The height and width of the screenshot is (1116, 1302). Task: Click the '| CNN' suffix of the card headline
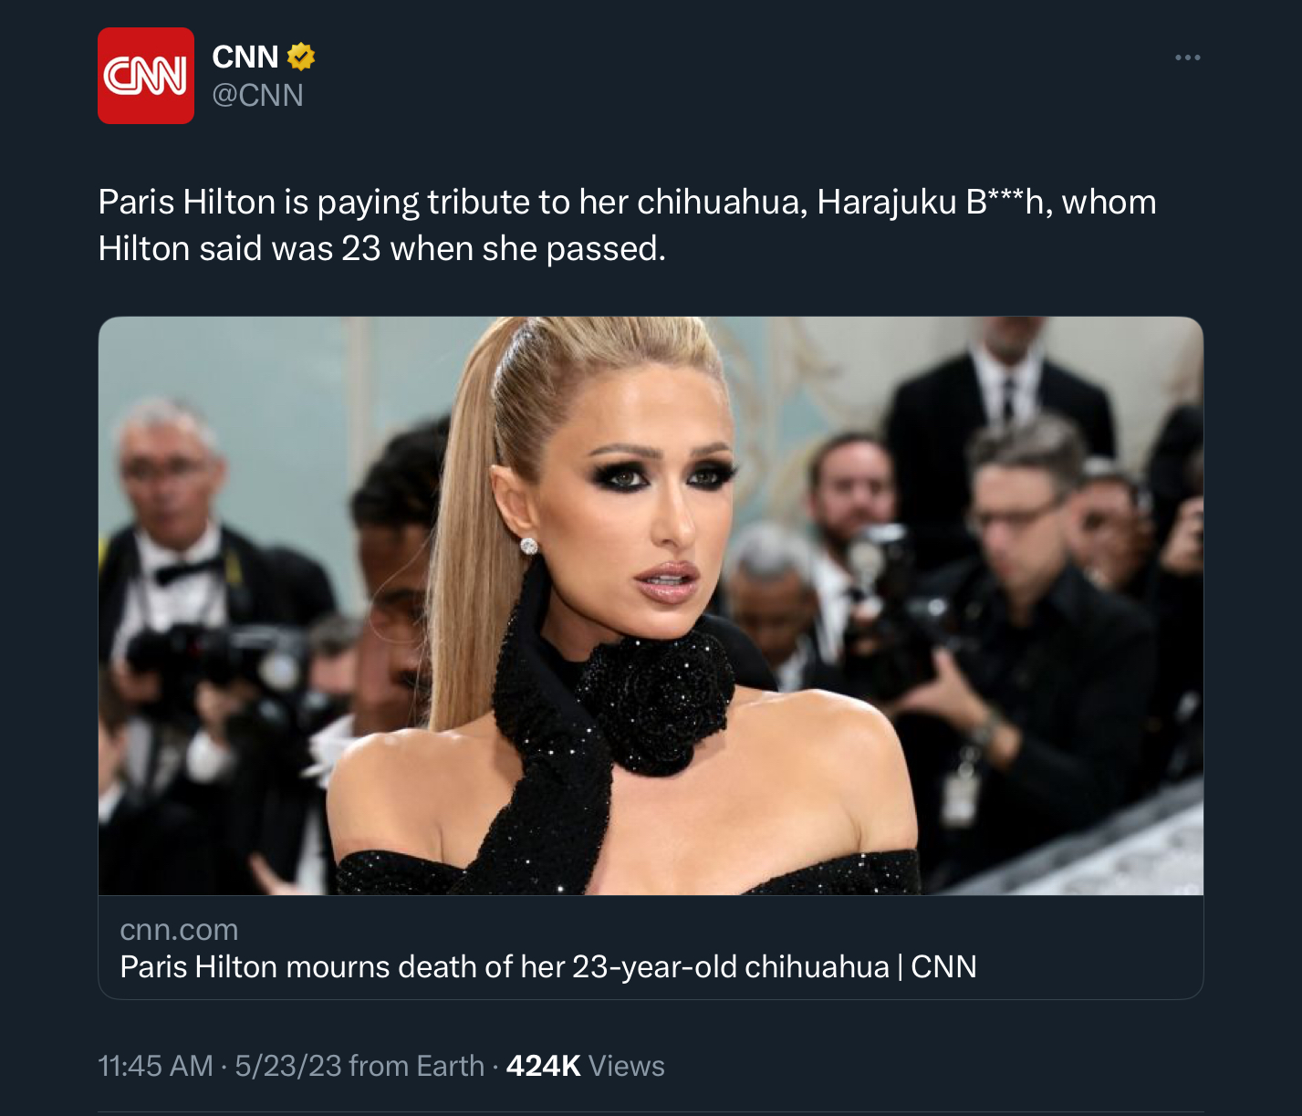click(x=937, y=966)
